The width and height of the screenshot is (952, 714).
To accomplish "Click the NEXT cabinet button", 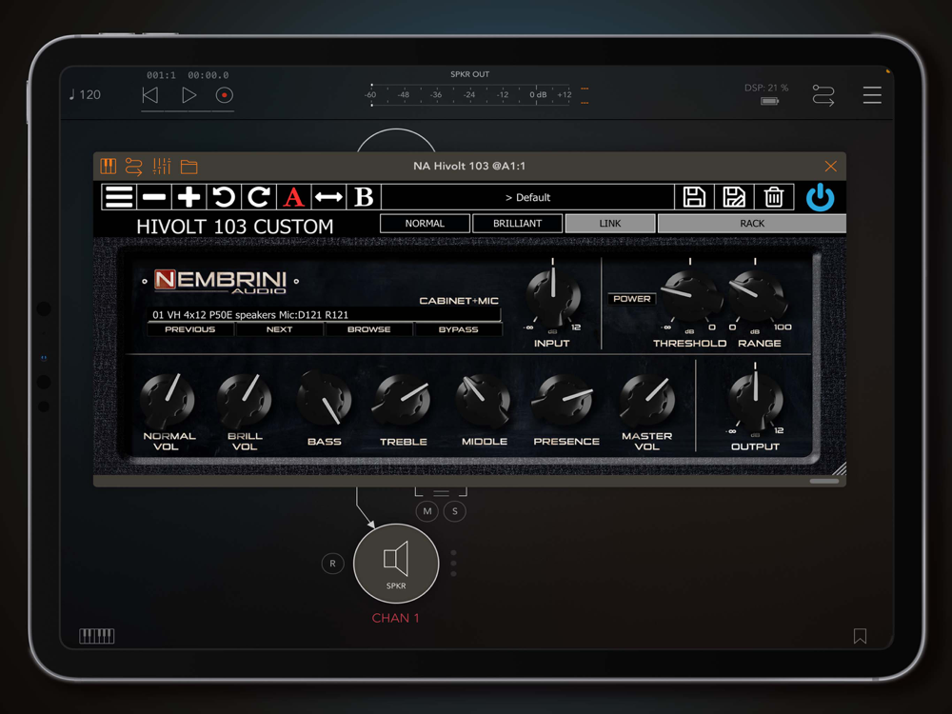I will coord(279,329).
